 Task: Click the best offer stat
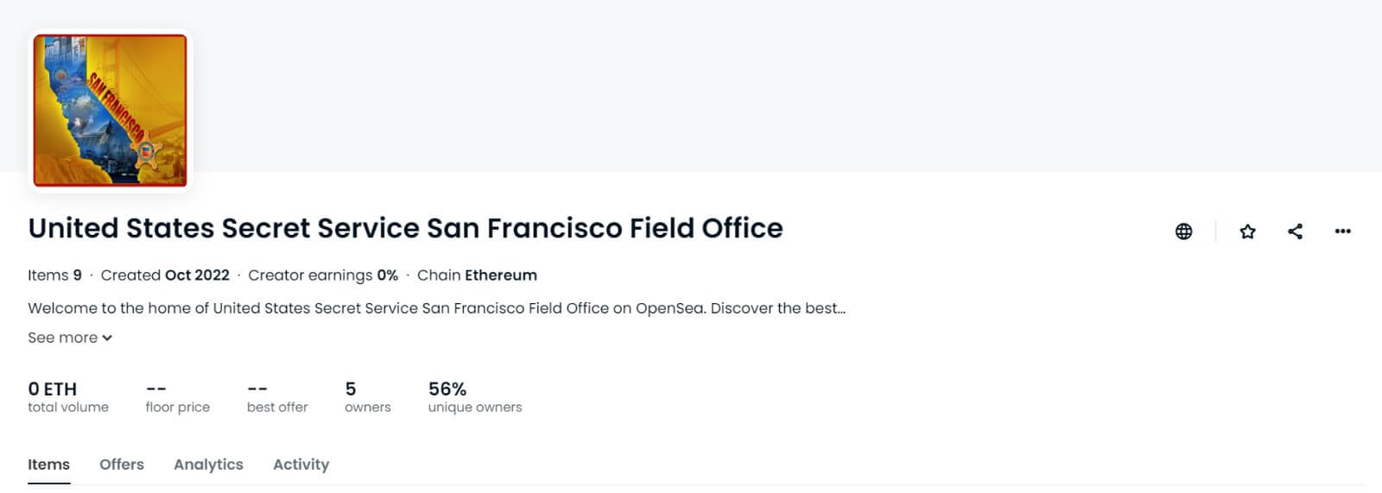click(277, 397)
